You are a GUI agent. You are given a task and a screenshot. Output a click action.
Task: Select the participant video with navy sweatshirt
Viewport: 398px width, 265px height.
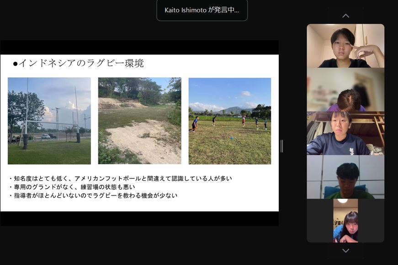345,133
